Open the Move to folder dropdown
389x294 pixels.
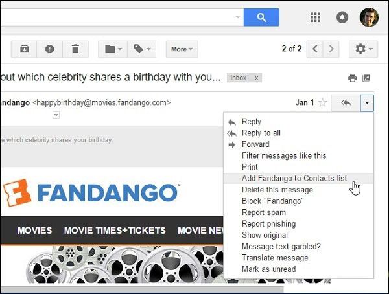113,49
